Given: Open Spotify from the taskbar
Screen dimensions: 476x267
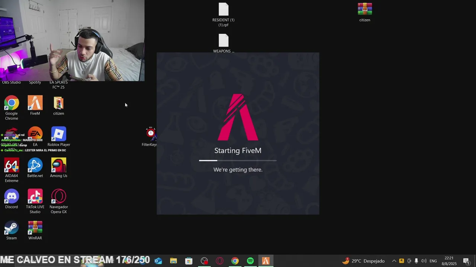Looking at the screenshot, I should pyautogui.click(x=250, y=261).
